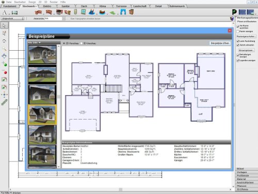The height and width of the screenshot is (194, 258).
Task: Click the Raumeigenschaften button in right panel
Action: coord(246,37)
